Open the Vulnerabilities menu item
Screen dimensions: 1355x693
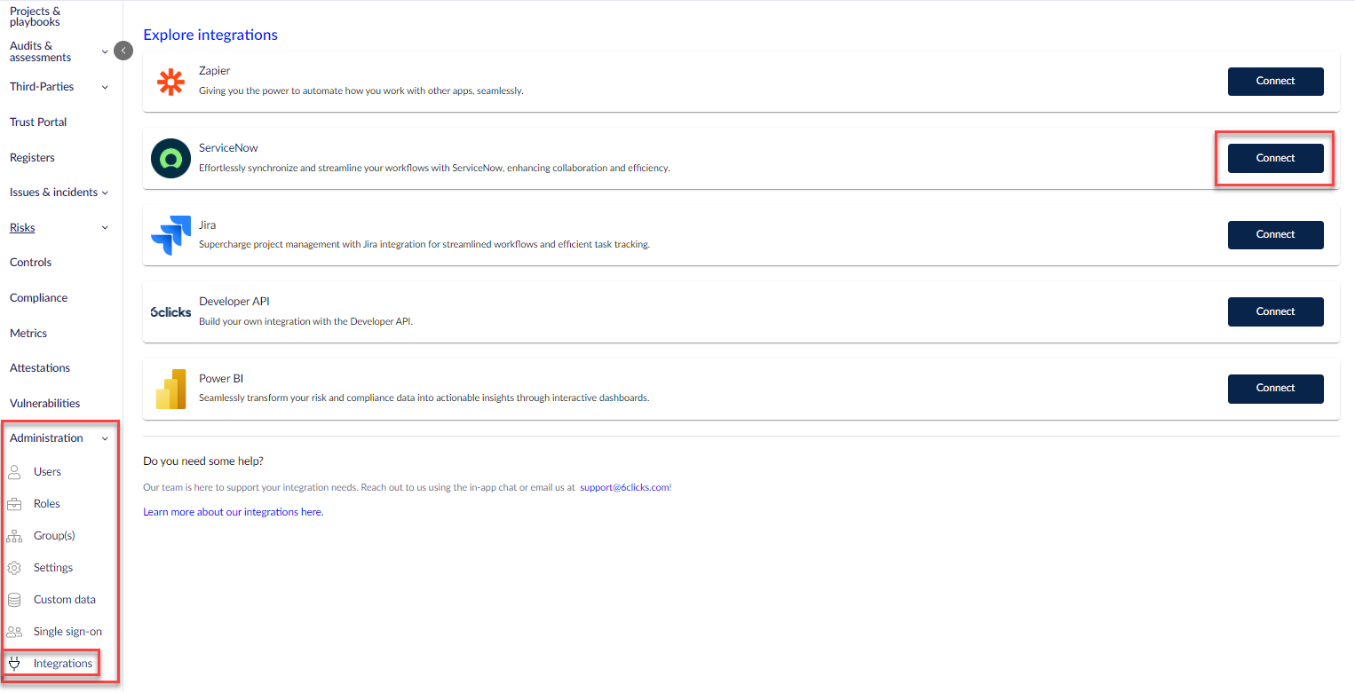(44, 403)
